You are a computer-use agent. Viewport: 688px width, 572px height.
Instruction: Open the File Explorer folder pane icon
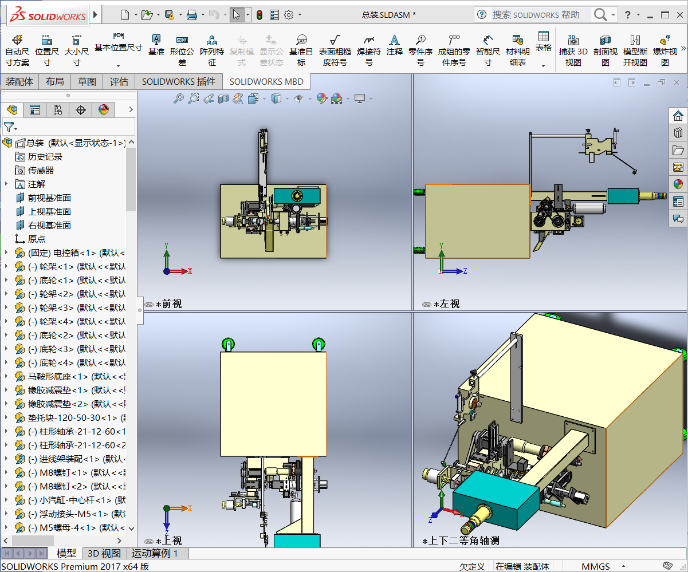[x=678, y=150]
